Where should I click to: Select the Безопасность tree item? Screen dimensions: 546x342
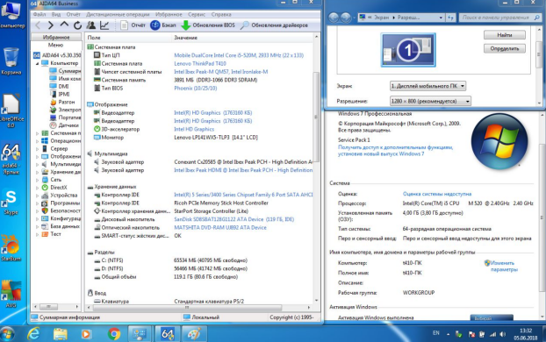click(x=61, y=210)
